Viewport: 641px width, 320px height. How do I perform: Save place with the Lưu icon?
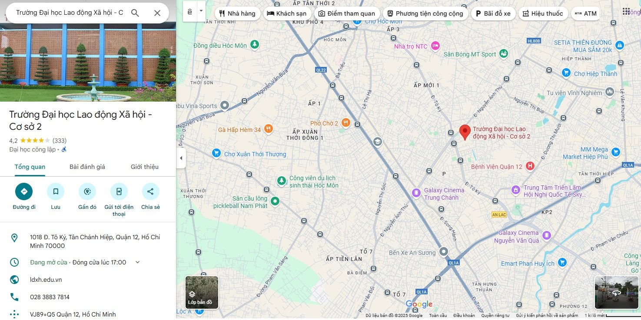tap(56, 191)
